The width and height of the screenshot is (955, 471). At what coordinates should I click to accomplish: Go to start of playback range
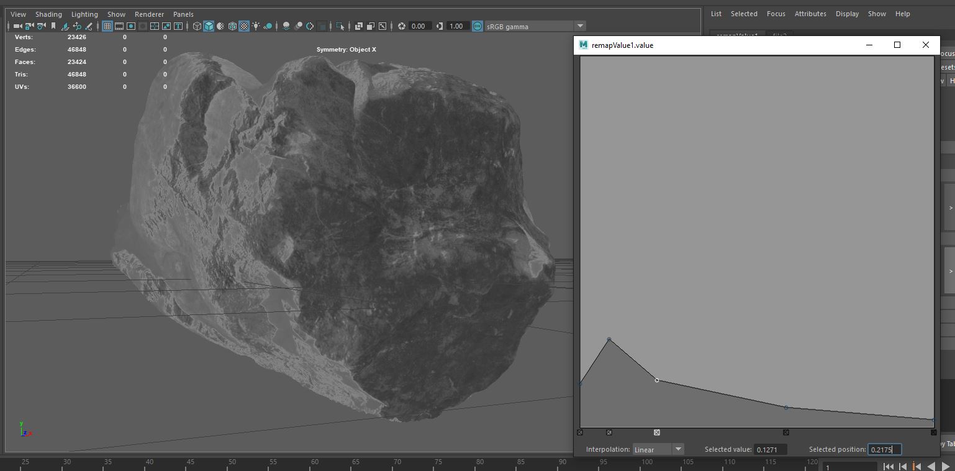(x=889, y=467)
